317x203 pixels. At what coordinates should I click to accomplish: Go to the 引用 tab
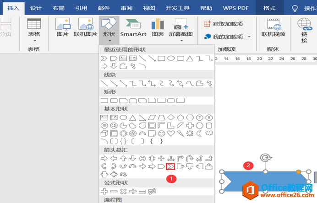coord(81,8)
